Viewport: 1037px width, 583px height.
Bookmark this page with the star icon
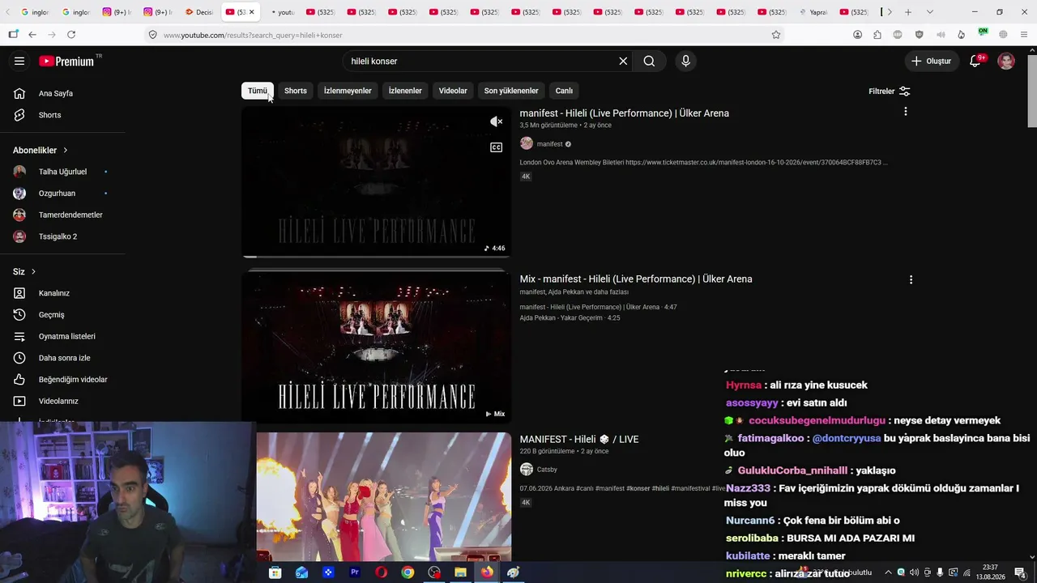(x=776, y=35)
